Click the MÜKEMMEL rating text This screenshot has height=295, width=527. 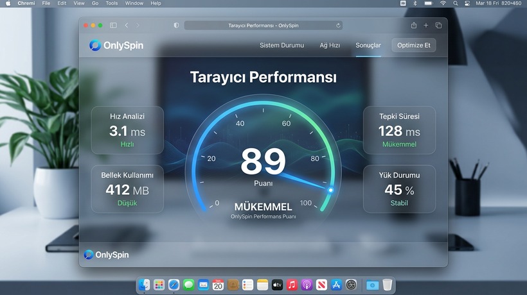pyautogui.click(x=263, y=206)
